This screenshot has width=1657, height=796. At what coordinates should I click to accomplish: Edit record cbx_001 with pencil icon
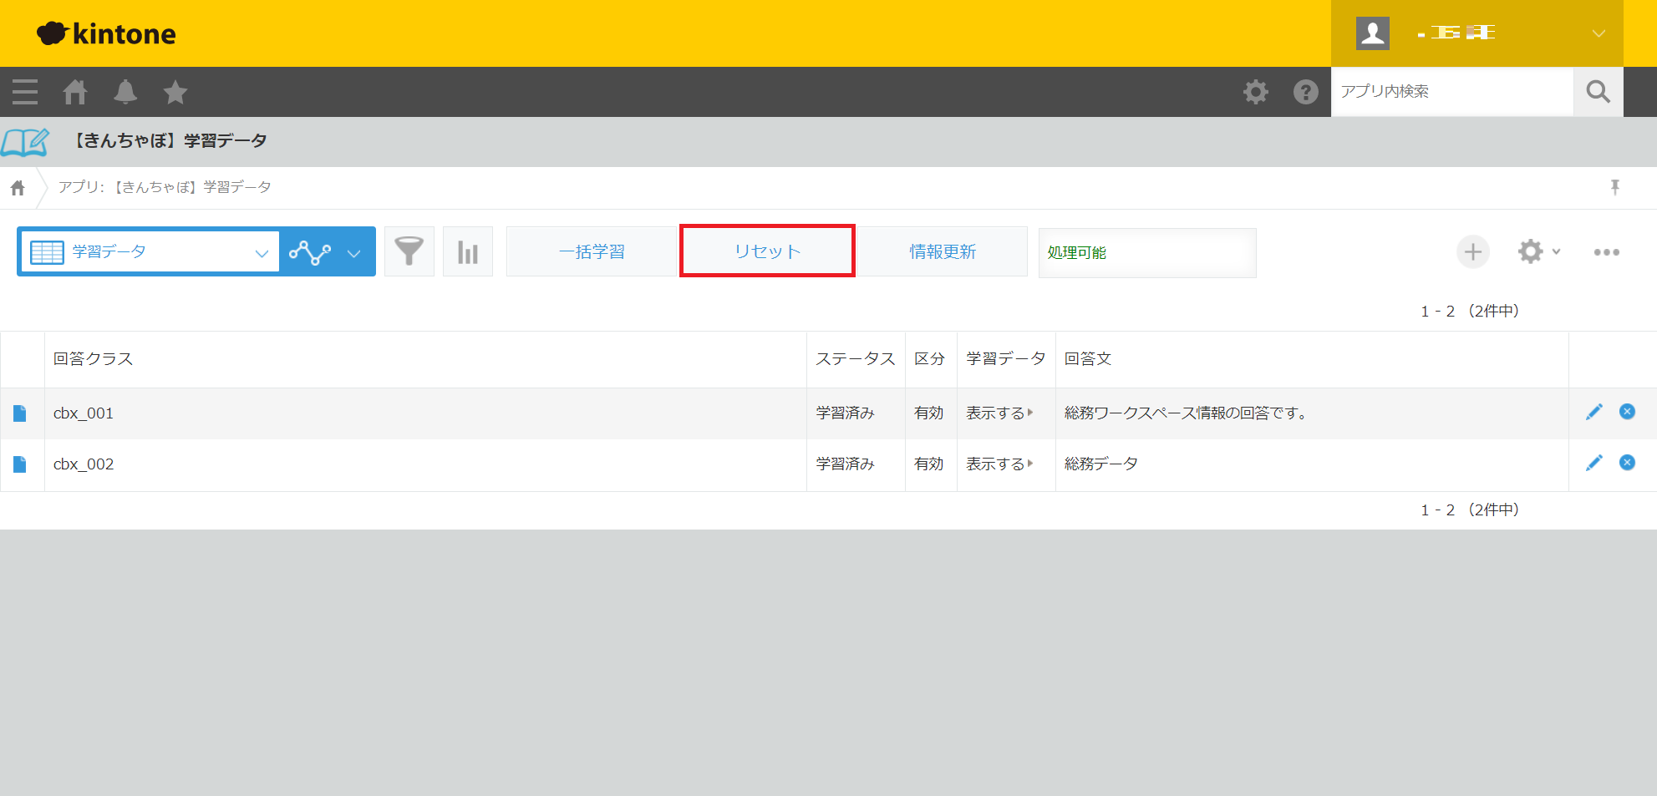tap(1593, 412)
